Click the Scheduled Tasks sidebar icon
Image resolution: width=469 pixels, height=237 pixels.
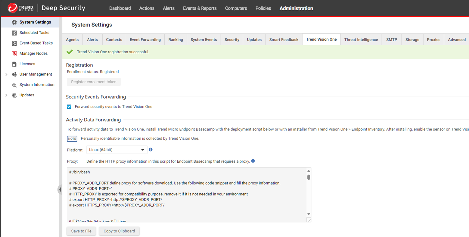(x=14, y=33)
